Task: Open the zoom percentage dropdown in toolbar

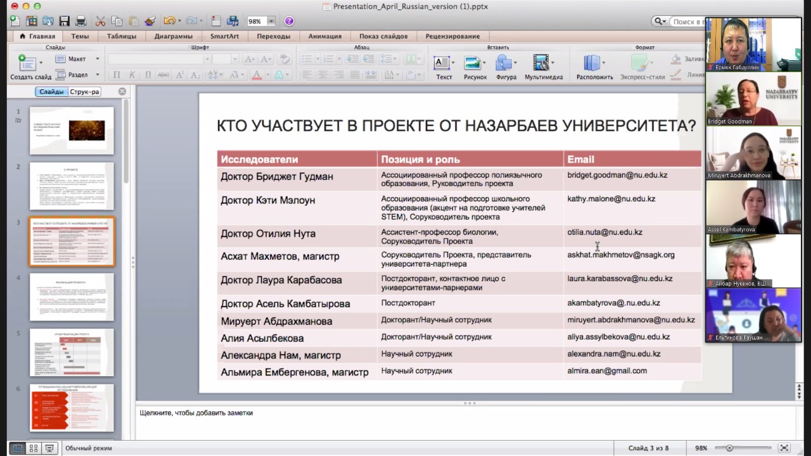Action: pos(271,21)
